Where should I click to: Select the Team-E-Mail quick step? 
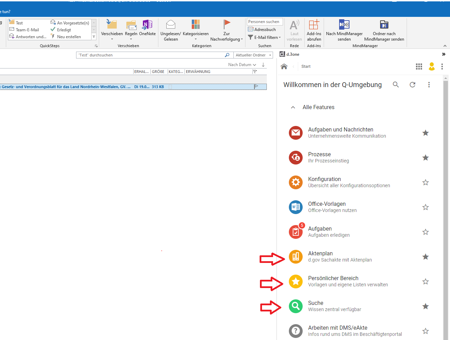(24, 30)
